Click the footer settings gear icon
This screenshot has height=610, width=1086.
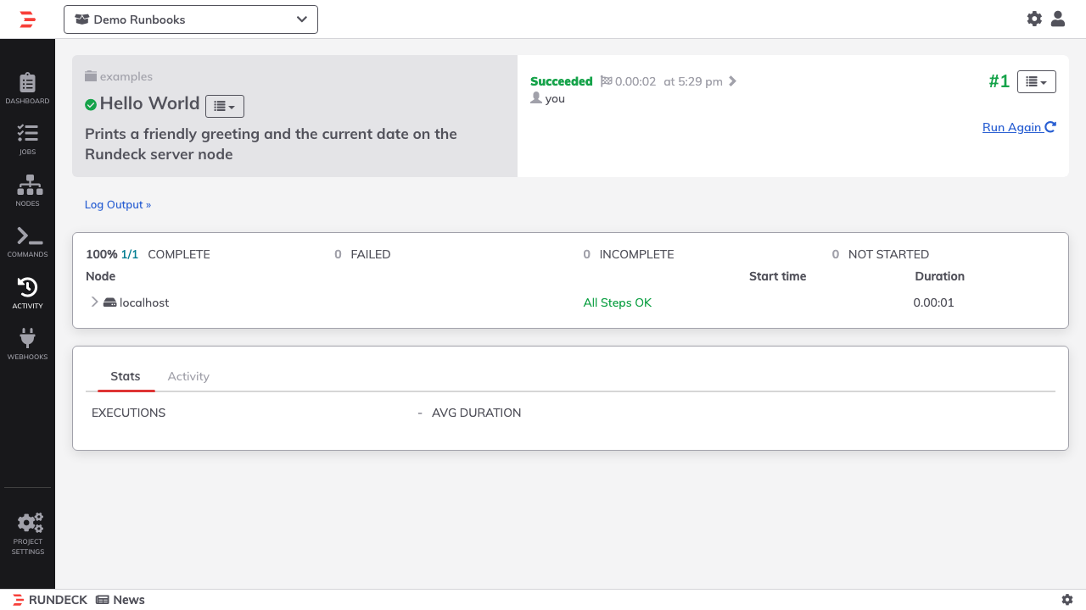1067,600
